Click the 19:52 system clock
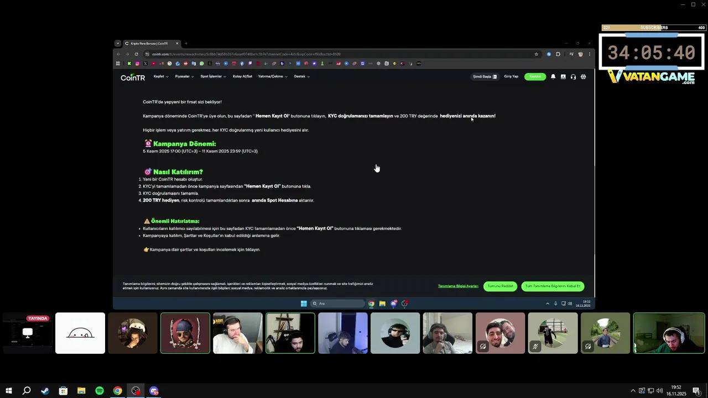The image size is (708, 398). pyautogui.click(x=676, y=391)
